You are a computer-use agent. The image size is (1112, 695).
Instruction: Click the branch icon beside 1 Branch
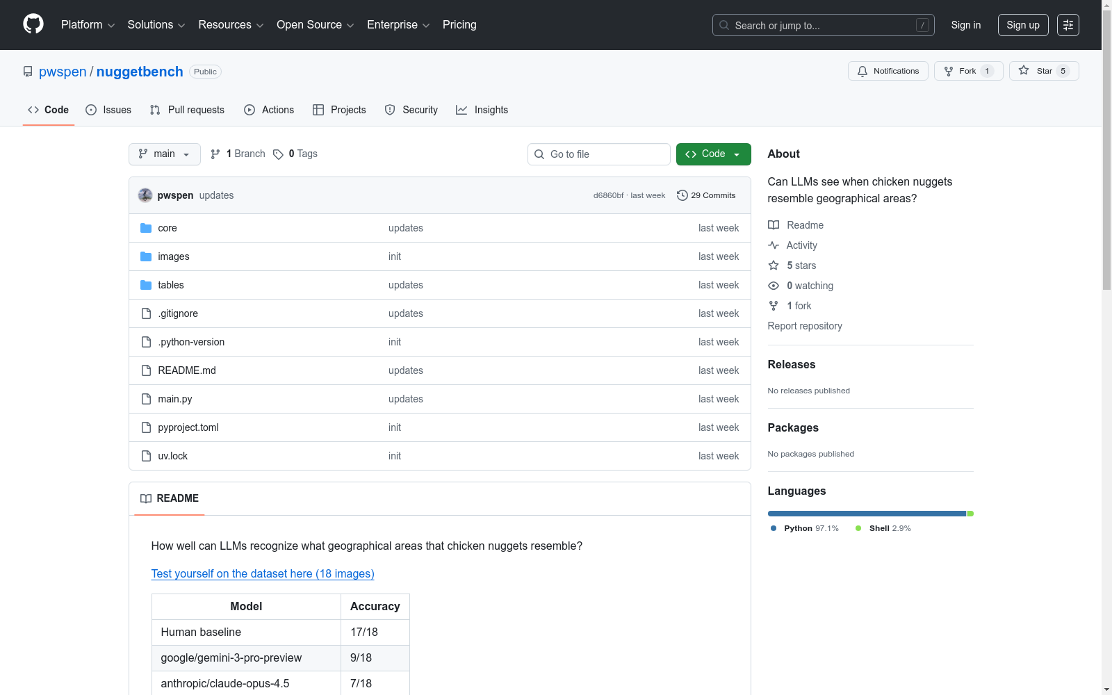tap(215, 154)
